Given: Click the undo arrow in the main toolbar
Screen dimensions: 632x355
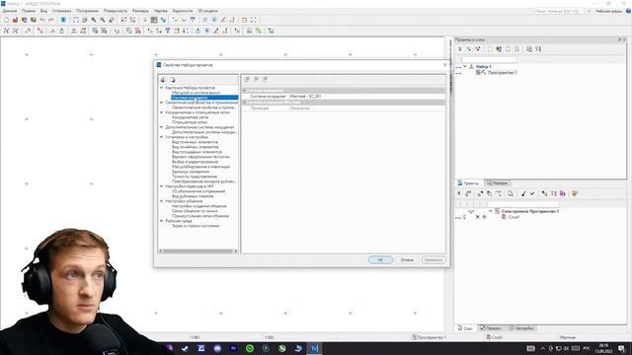Looking at the screenshot, I should (42, 20).
